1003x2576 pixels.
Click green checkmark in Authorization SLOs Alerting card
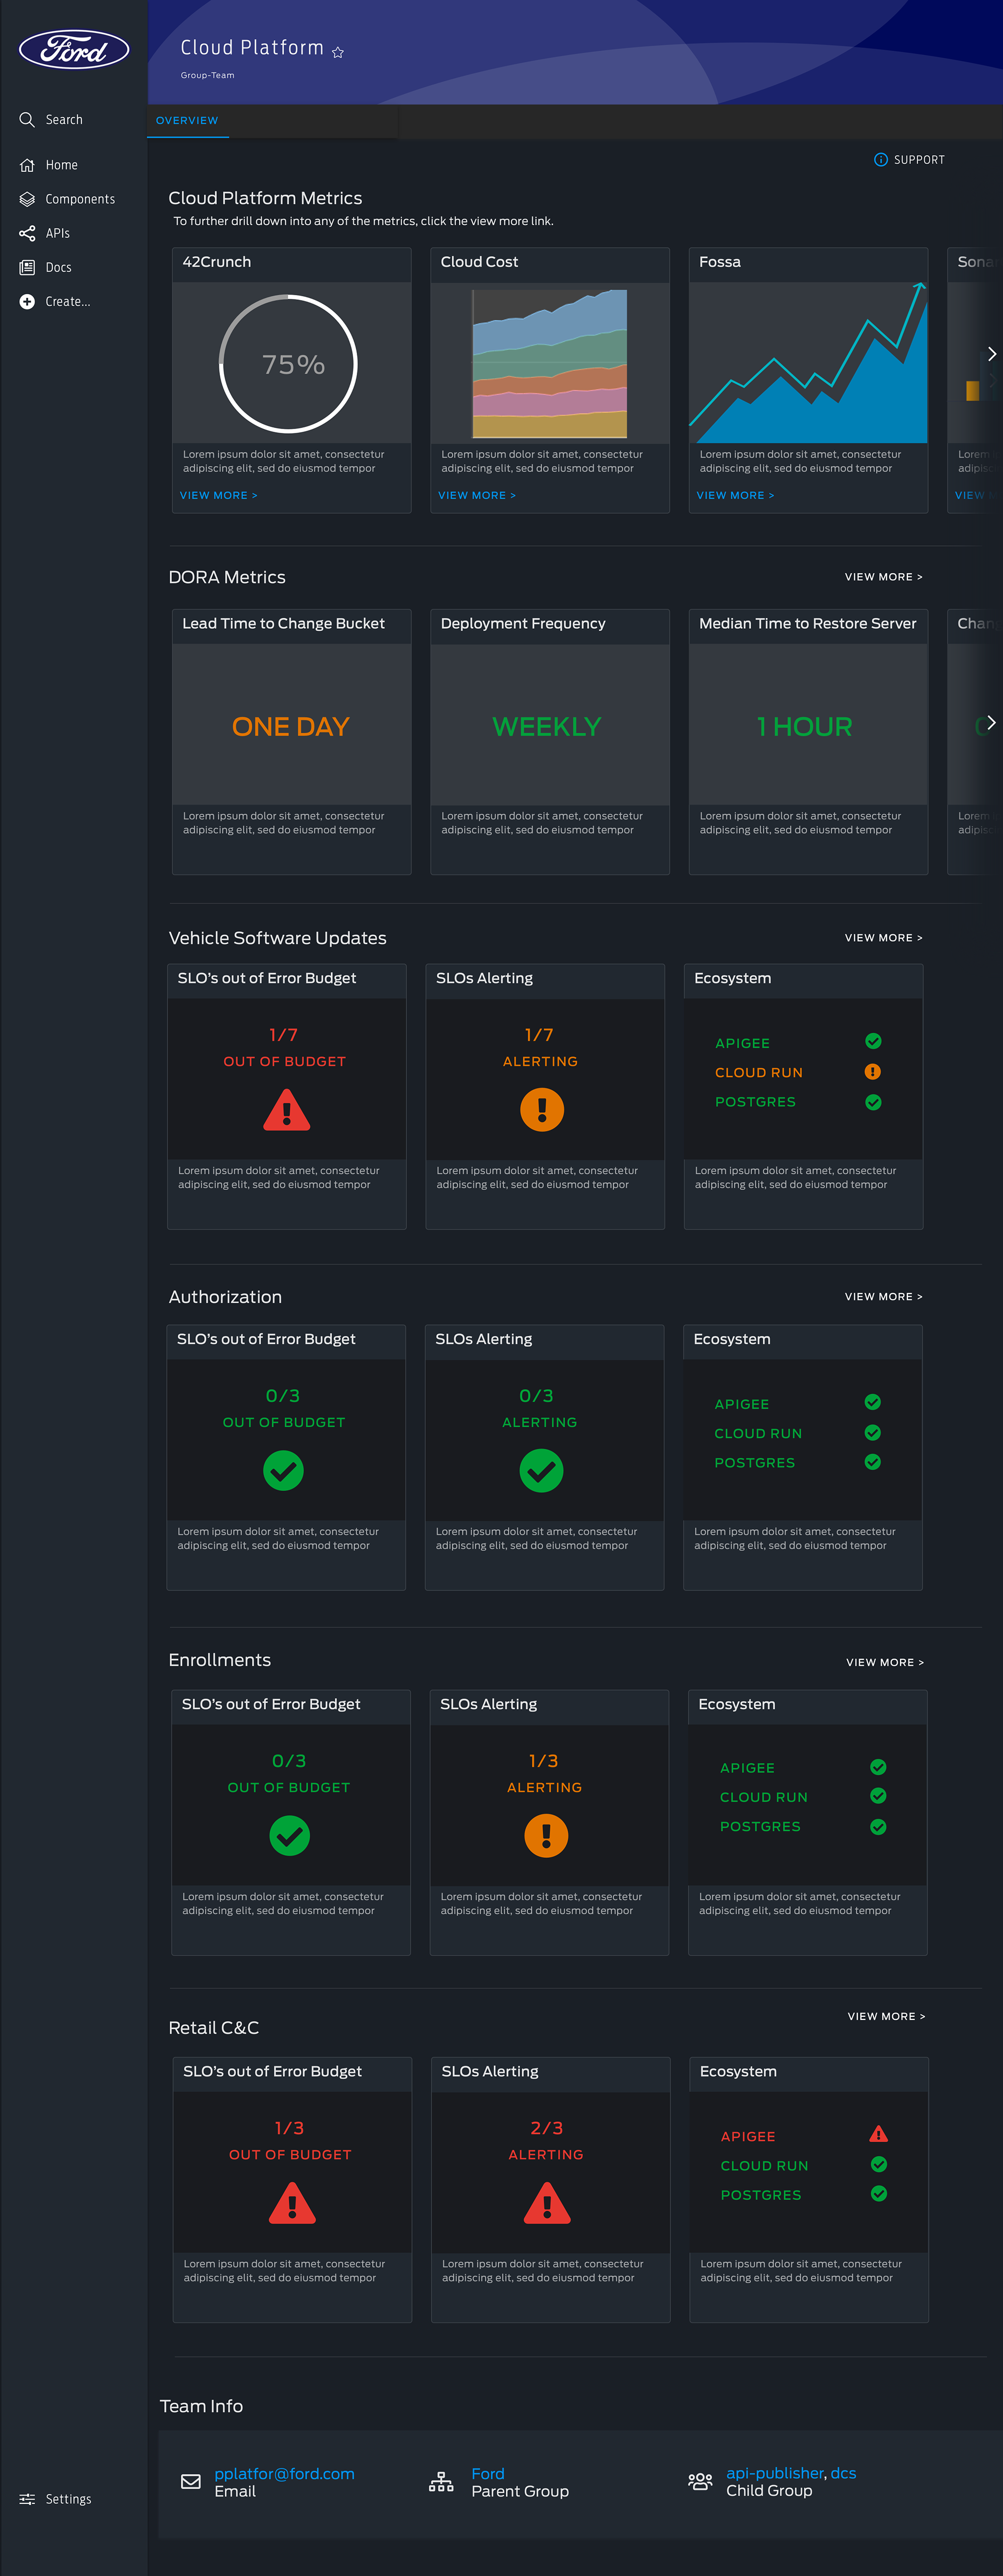(542, 1471)
